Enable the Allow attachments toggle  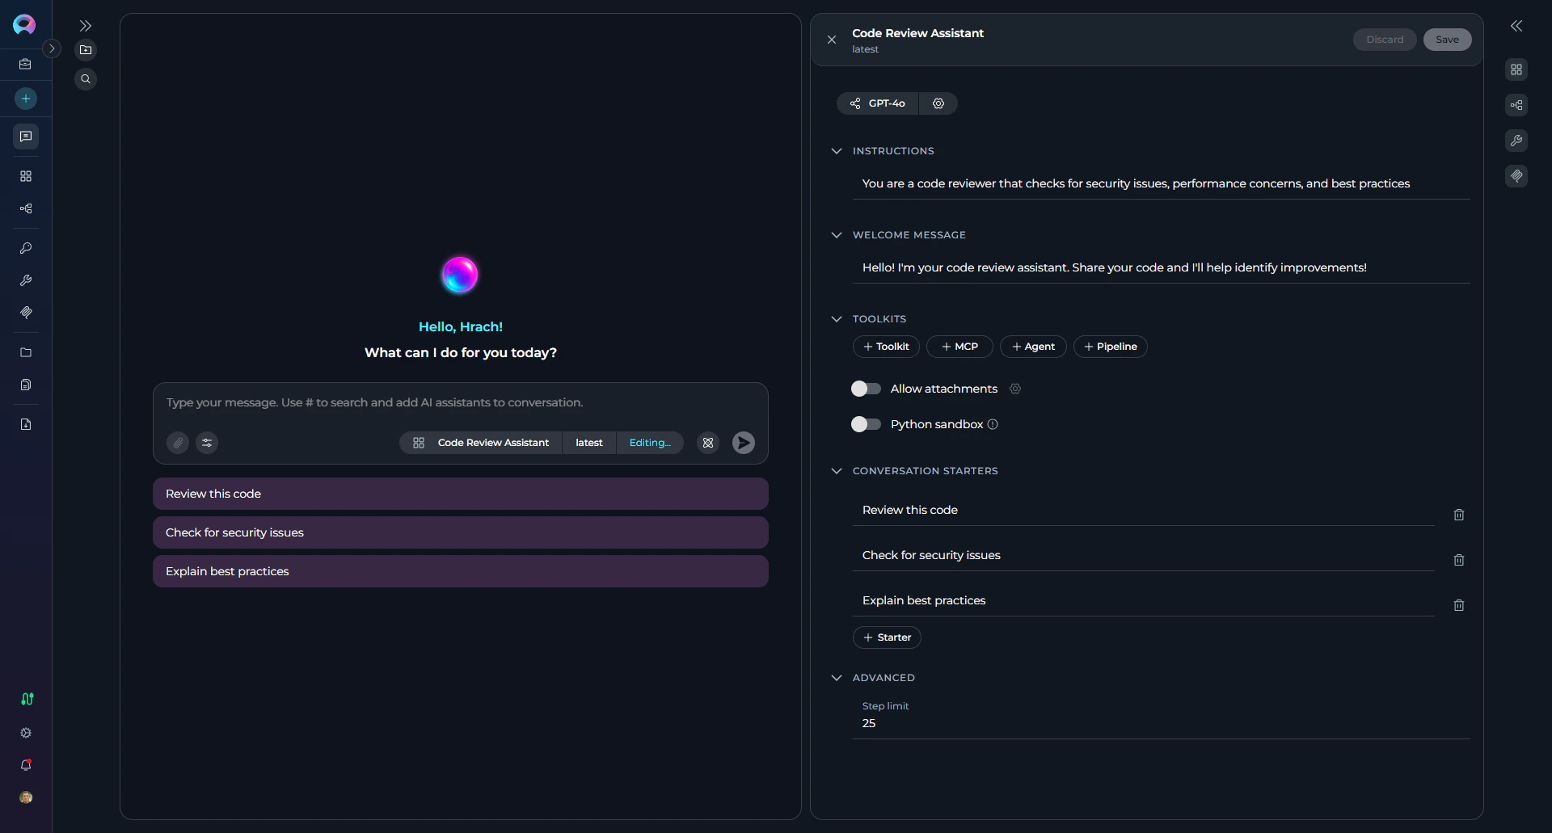(x=865, y=389)
